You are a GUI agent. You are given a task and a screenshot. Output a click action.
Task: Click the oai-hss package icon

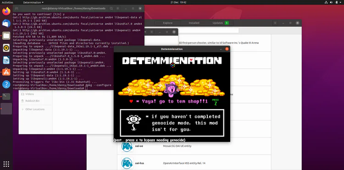(127, 163)
